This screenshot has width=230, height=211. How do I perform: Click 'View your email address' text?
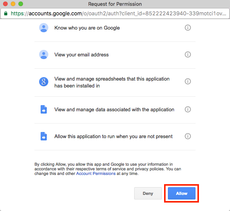point(82,55)
